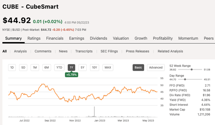Show Transcripts only

point(84,51)
